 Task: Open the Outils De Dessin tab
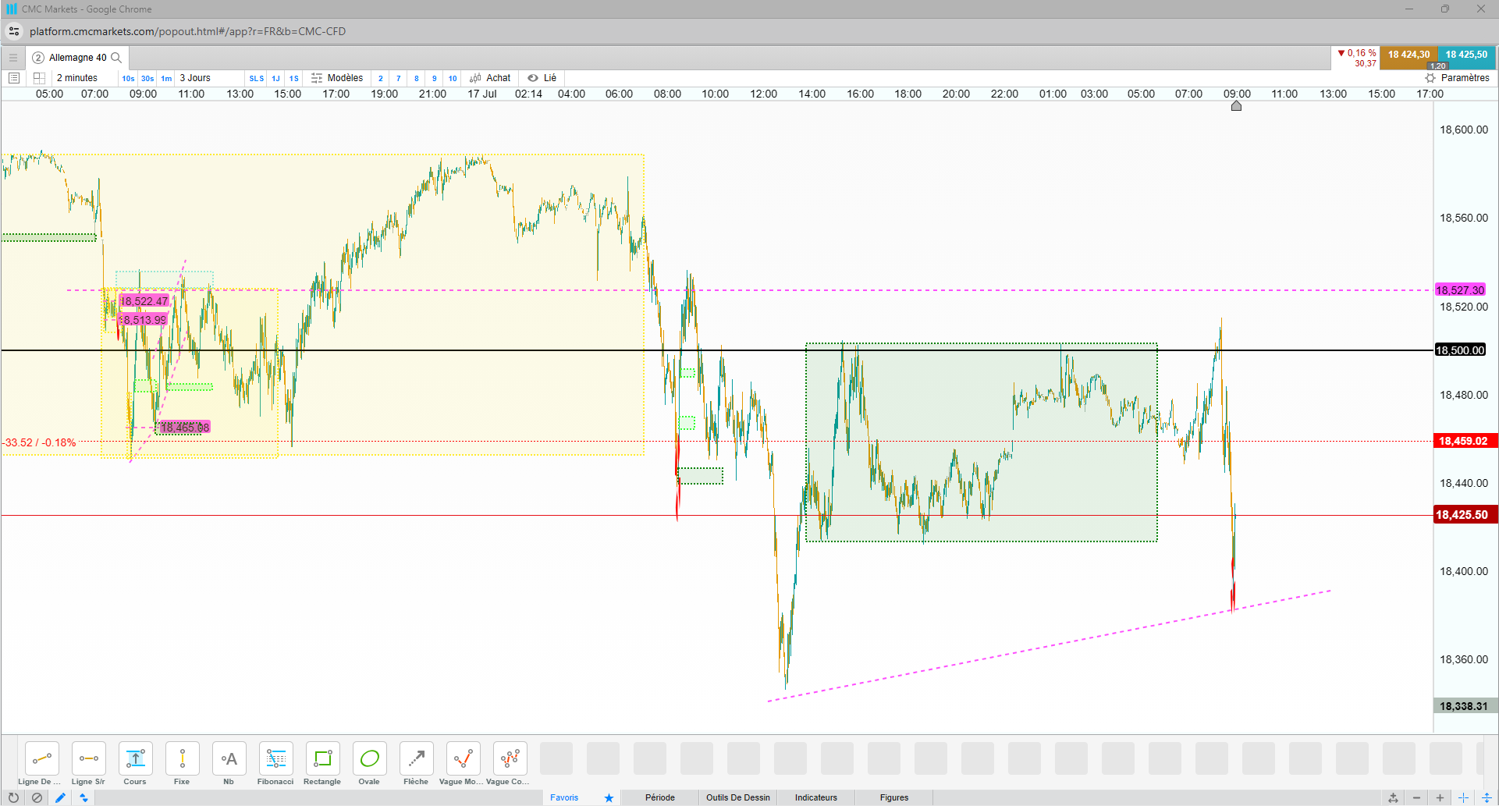pos(738,797)
